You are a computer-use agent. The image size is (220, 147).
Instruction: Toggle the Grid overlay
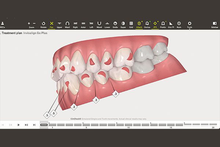point(131,25)
